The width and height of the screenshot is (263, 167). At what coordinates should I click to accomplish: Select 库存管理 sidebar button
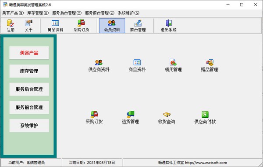tap(29, 71)
